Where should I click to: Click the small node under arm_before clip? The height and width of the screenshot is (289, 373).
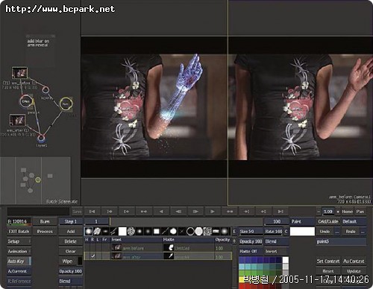(x=46, y=89)
